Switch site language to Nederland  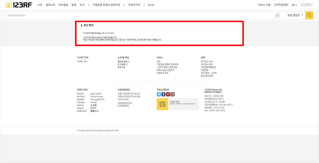click(x=82, y=111)
